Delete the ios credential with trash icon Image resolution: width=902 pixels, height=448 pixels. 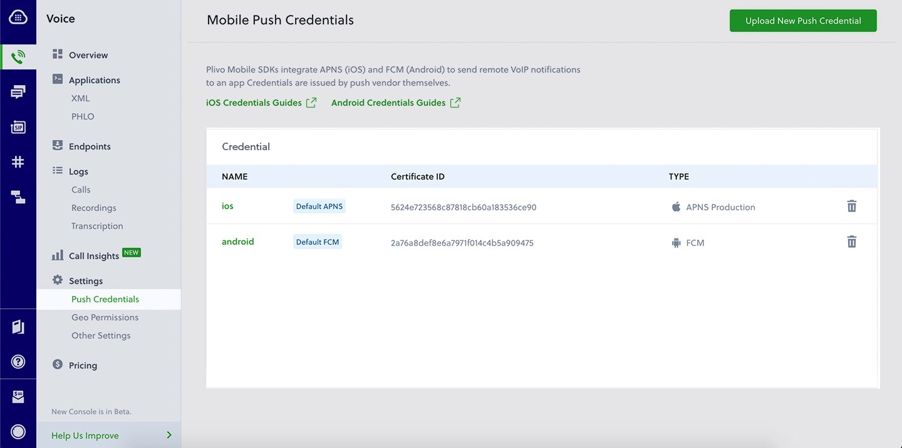852,206
